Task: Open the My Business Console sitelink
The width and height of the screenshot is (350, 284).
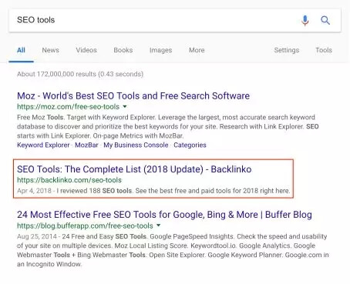Action: (136, 145)
